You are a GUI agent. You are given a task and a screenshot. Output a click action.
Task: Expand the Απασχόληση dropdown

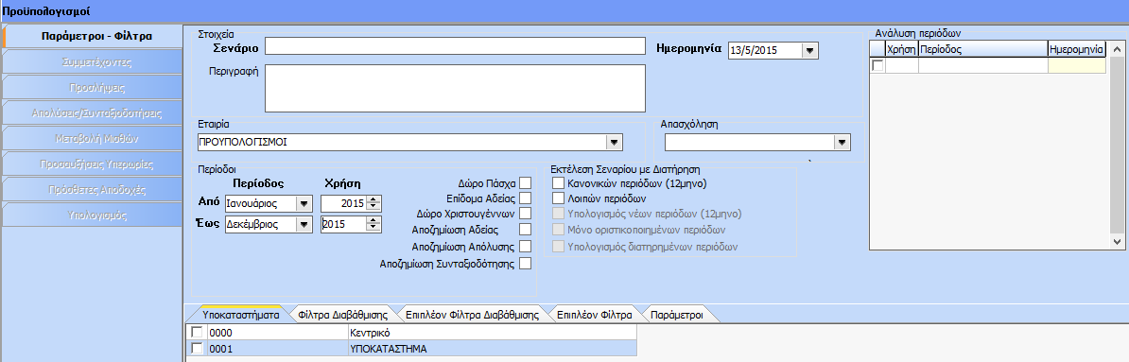pyautogui.click(x=842, y=142)
